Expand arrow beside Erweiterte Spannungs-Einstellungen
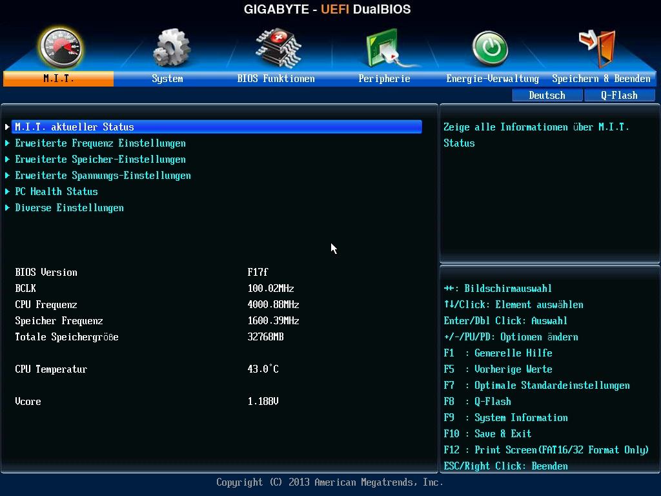 7,176
